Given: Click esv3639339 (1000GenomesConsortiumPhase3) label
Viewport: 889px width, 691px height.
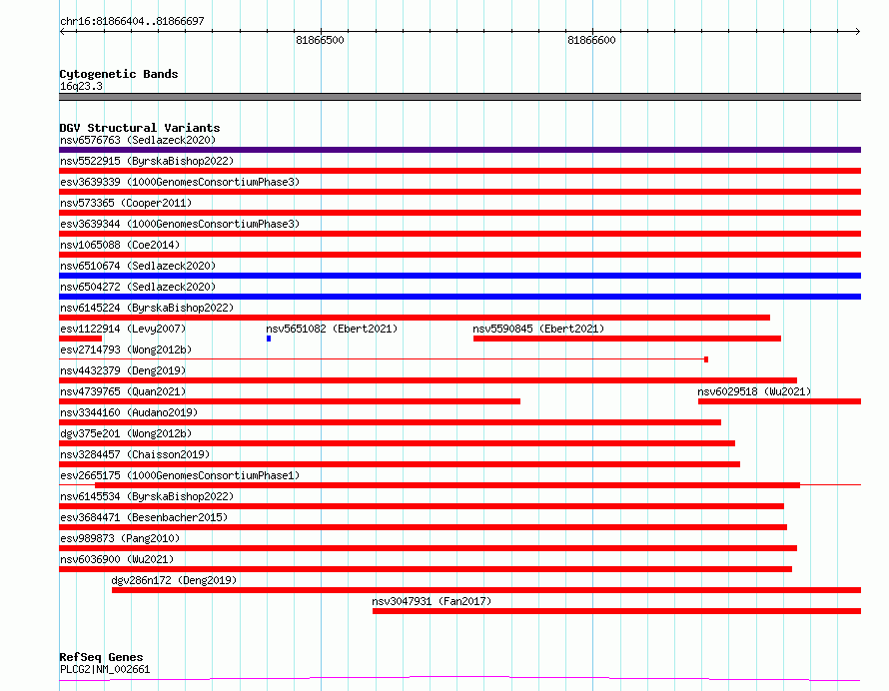Looking at the screenshot, I should tap(180, 182).
